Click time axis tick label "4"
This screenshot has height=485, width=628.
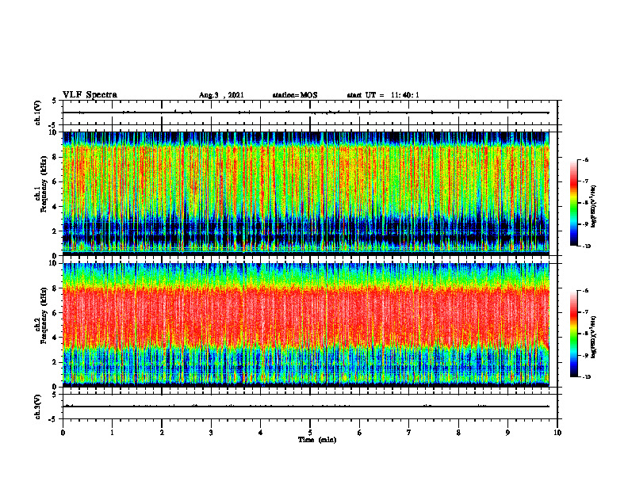(x=261, y=433)
